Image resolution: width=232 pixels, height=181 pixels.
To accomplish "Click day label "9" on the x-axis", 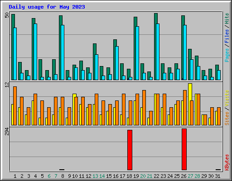I will (x=69, y=176).
